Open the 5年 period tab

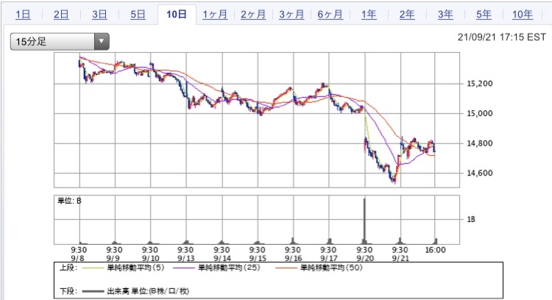[x=484, y=15]
